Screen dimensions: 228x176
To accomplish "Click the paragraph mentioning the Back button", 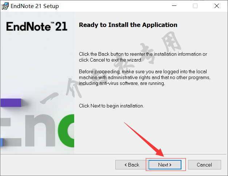I will coord(143,57).
